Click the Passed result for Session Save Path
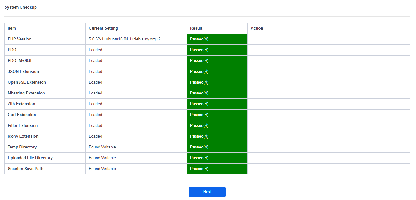416x200 pixels. click(217, 169)
